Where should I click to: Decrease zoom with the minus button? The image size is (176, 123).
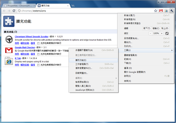click(x=150, y=33)
